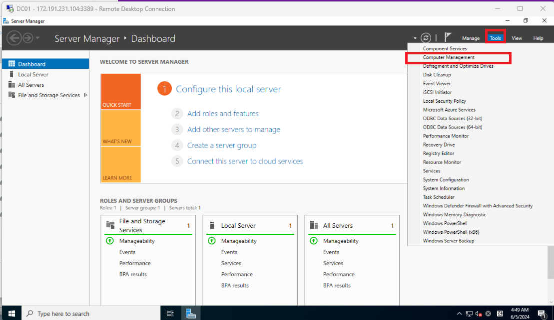Choose Registry Editor from Tools menu

tap(439, 154)
